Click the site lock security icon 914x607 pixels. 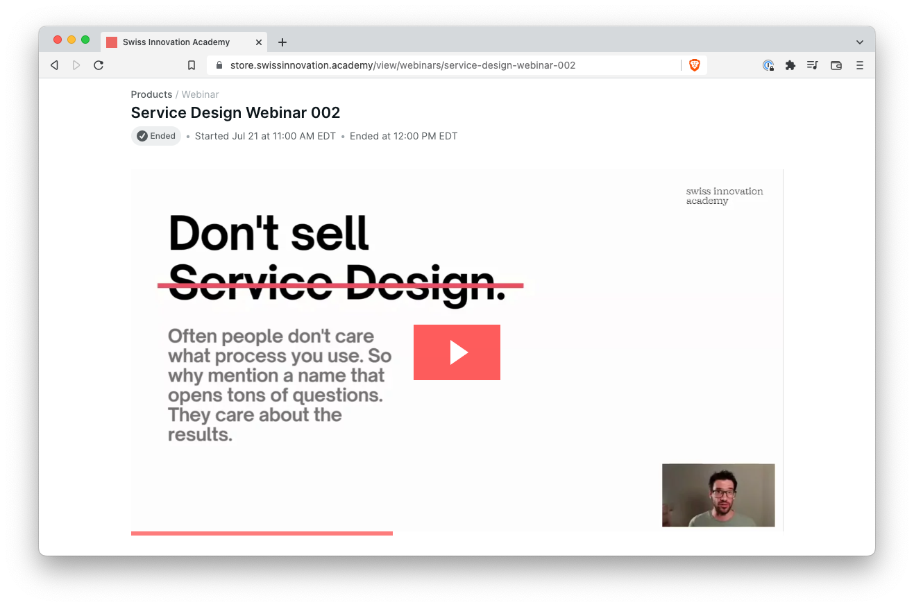[x=219, y=65]
